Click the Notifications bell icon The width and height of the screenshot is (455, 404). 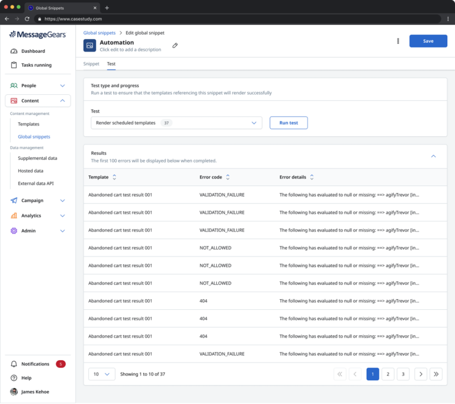(x=14, y=364)
